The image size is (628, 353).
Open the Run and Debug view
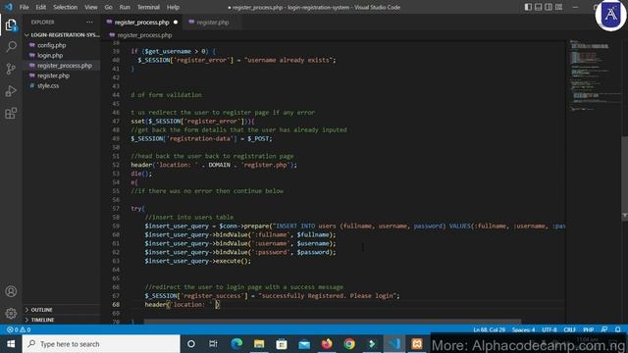click(11, 91)
